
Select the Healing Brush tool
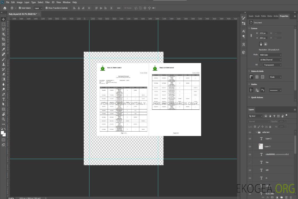[x=3, y=54]
